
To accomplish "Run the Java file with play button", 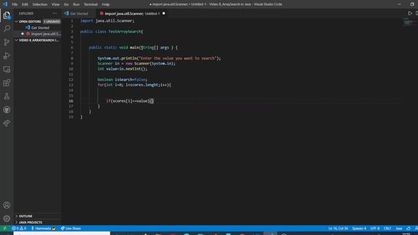I will pyautogui.click(x=410, y=13).
